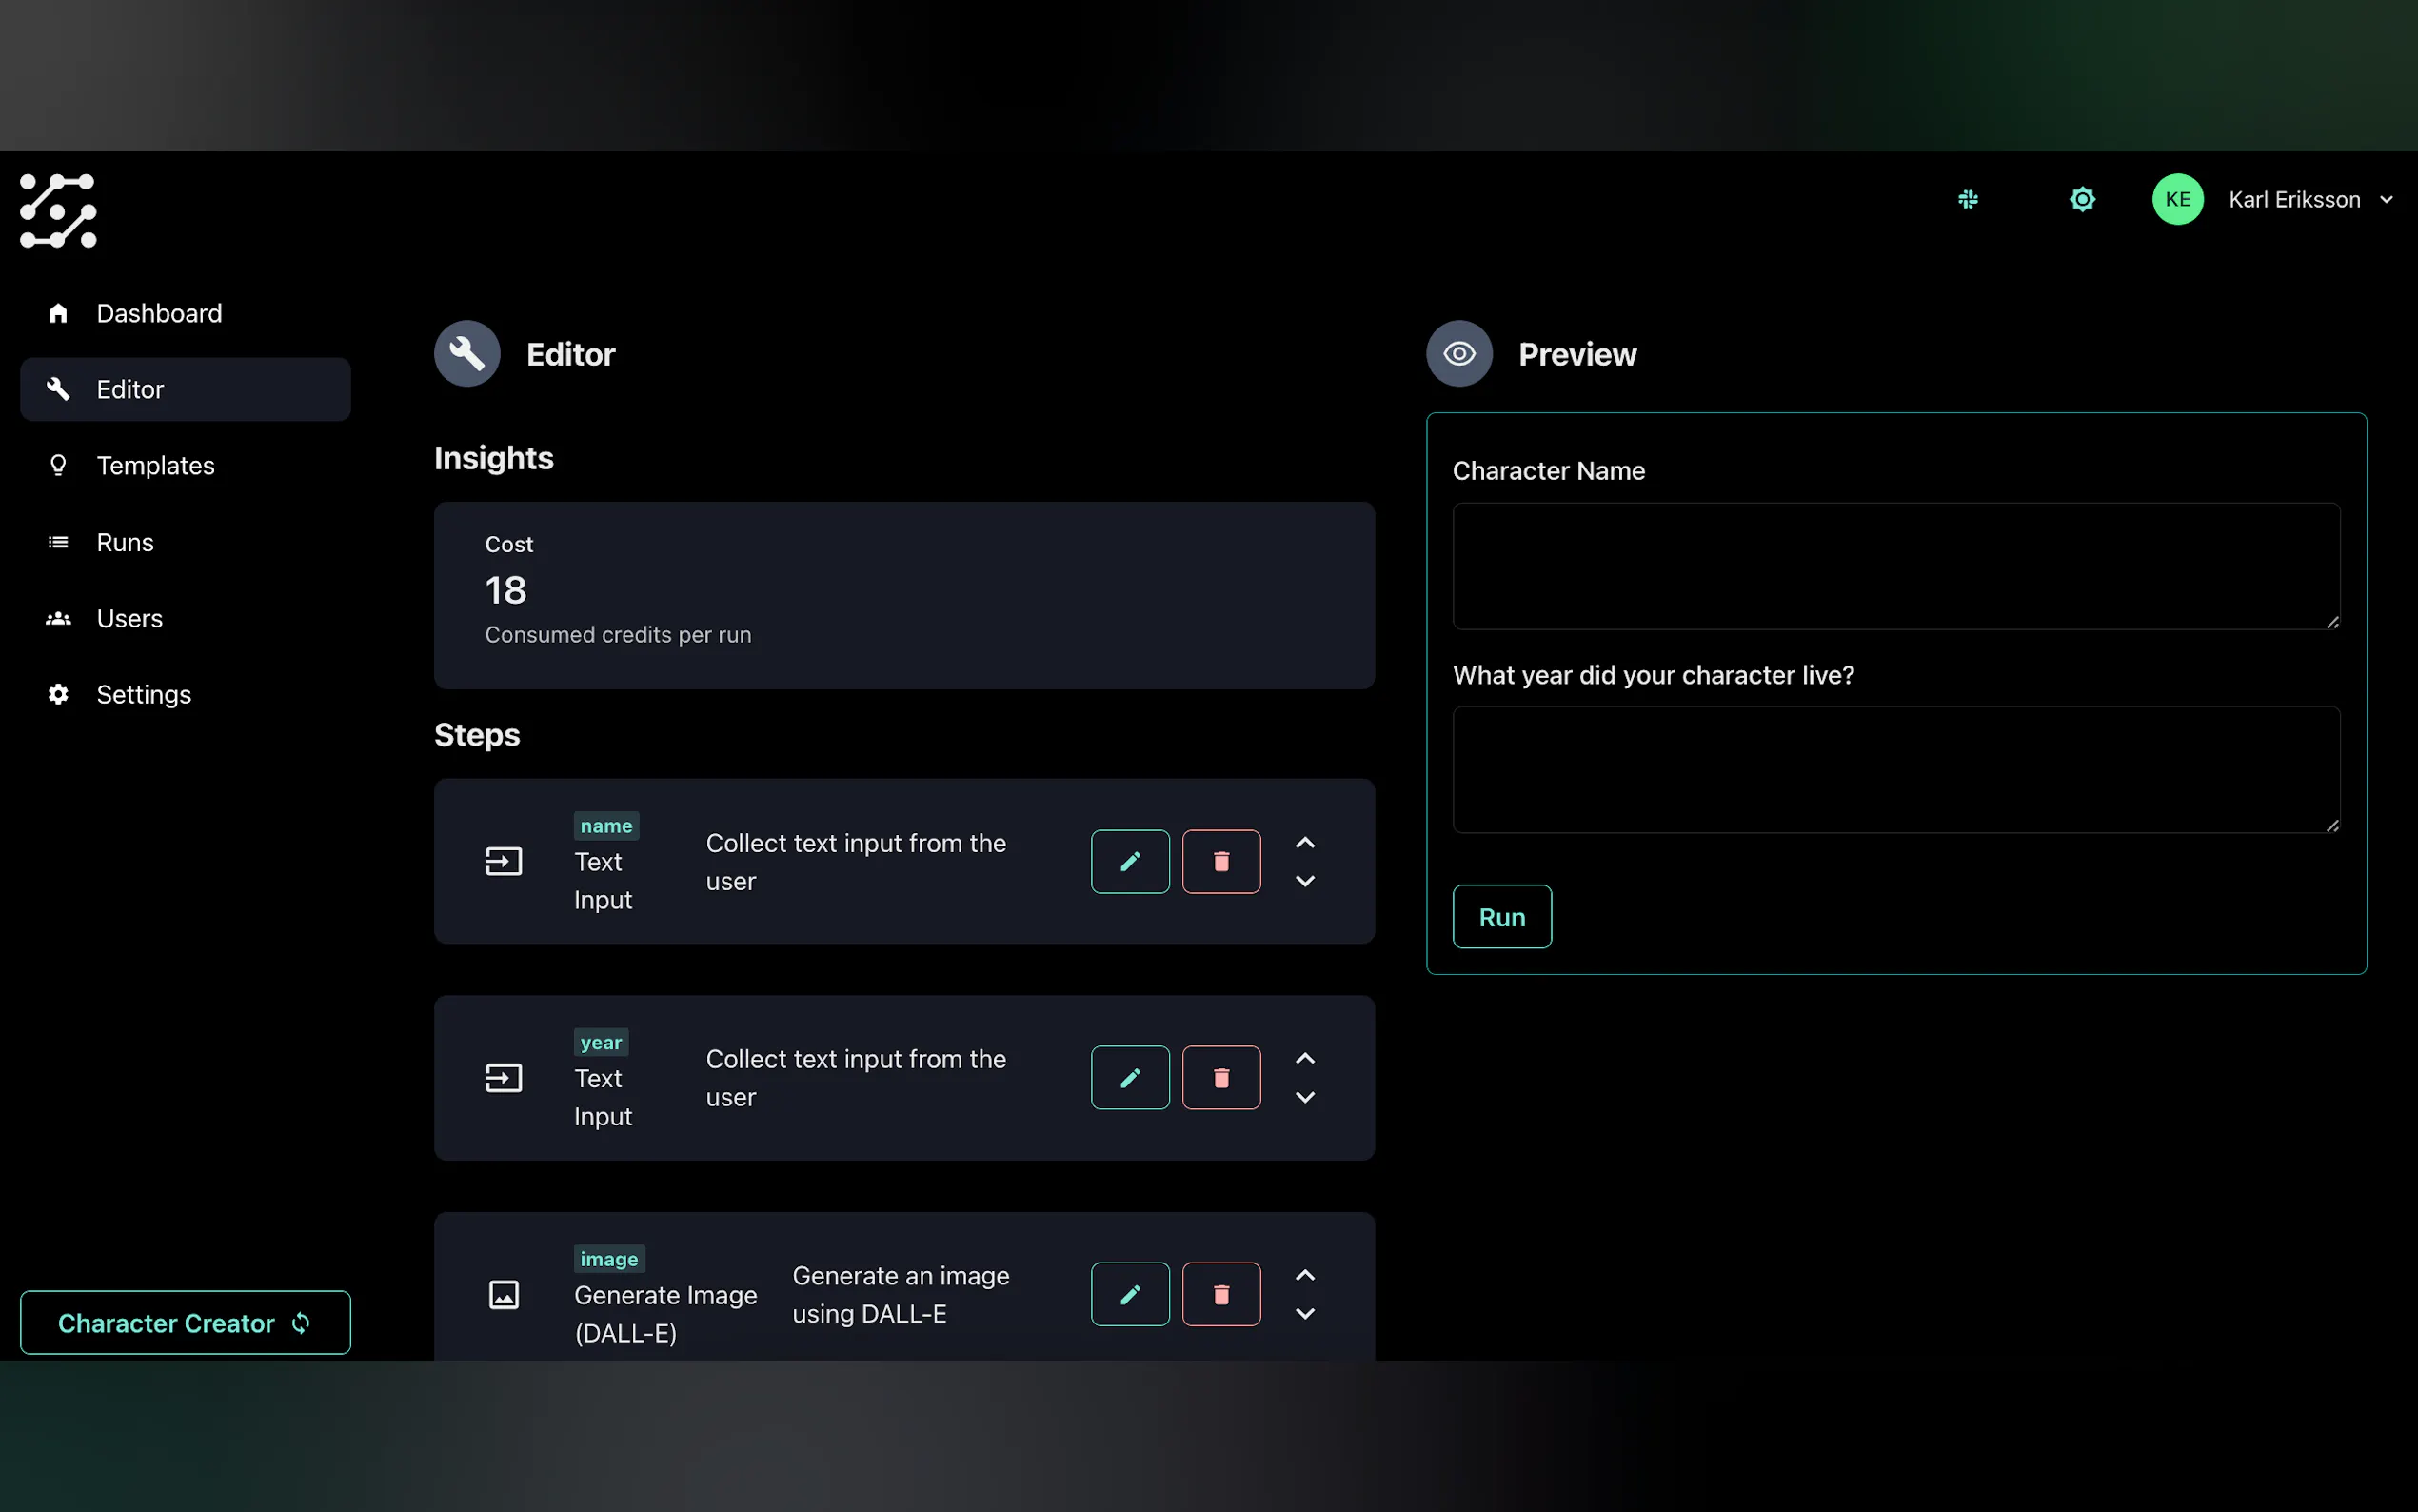2418x1512 pixels.
Task: Delete the year Text Input step
Action: pos(1220,1077)
